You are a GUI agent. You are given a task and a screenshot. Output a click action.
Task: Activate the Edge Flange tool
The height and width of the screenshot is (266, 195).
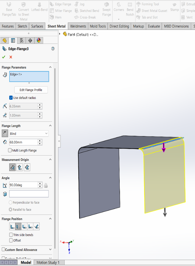pyautogui.click(x=60, y=4)
